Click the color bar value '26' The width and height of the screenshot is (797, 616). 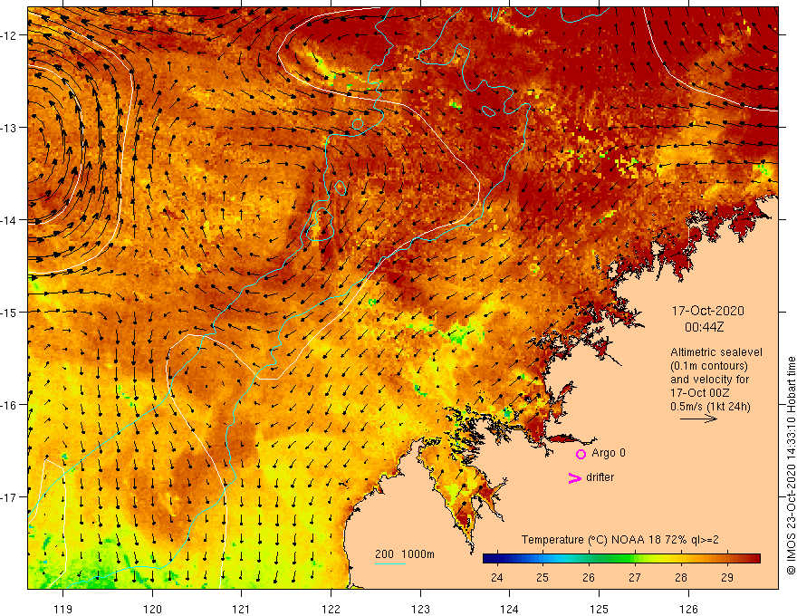point(589,577)
